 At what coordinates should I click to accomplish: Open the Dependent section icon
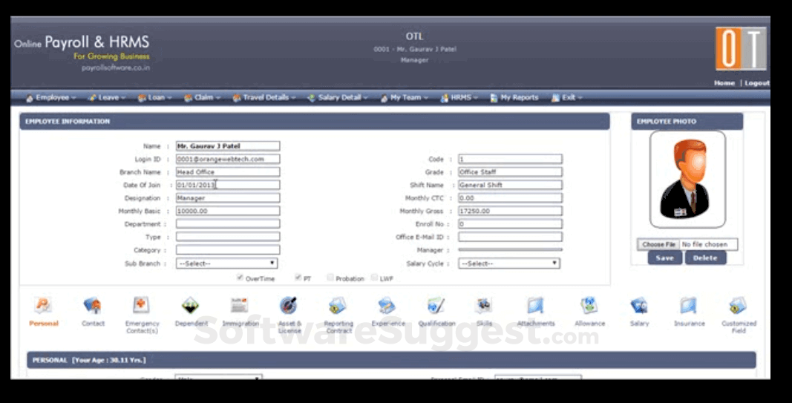[191, 306]
